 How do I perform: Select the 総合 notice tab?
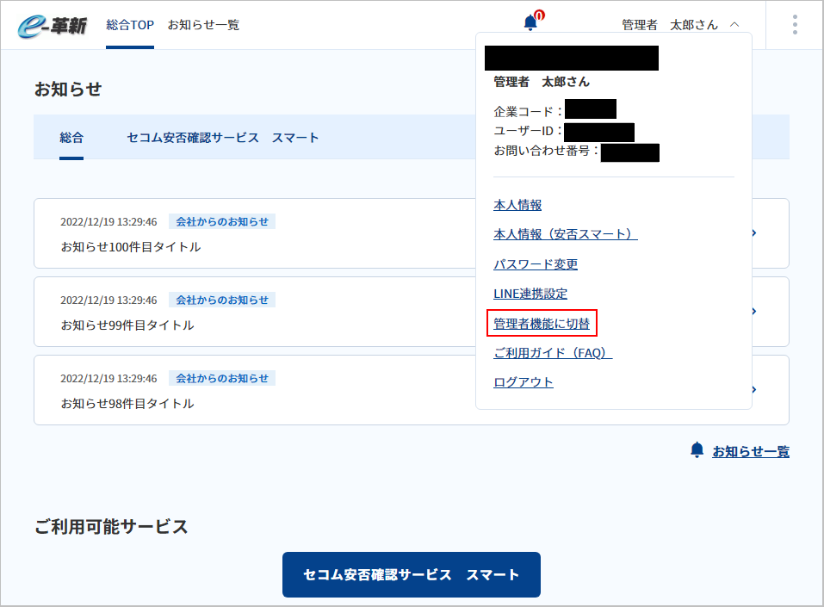click(71, 138)
